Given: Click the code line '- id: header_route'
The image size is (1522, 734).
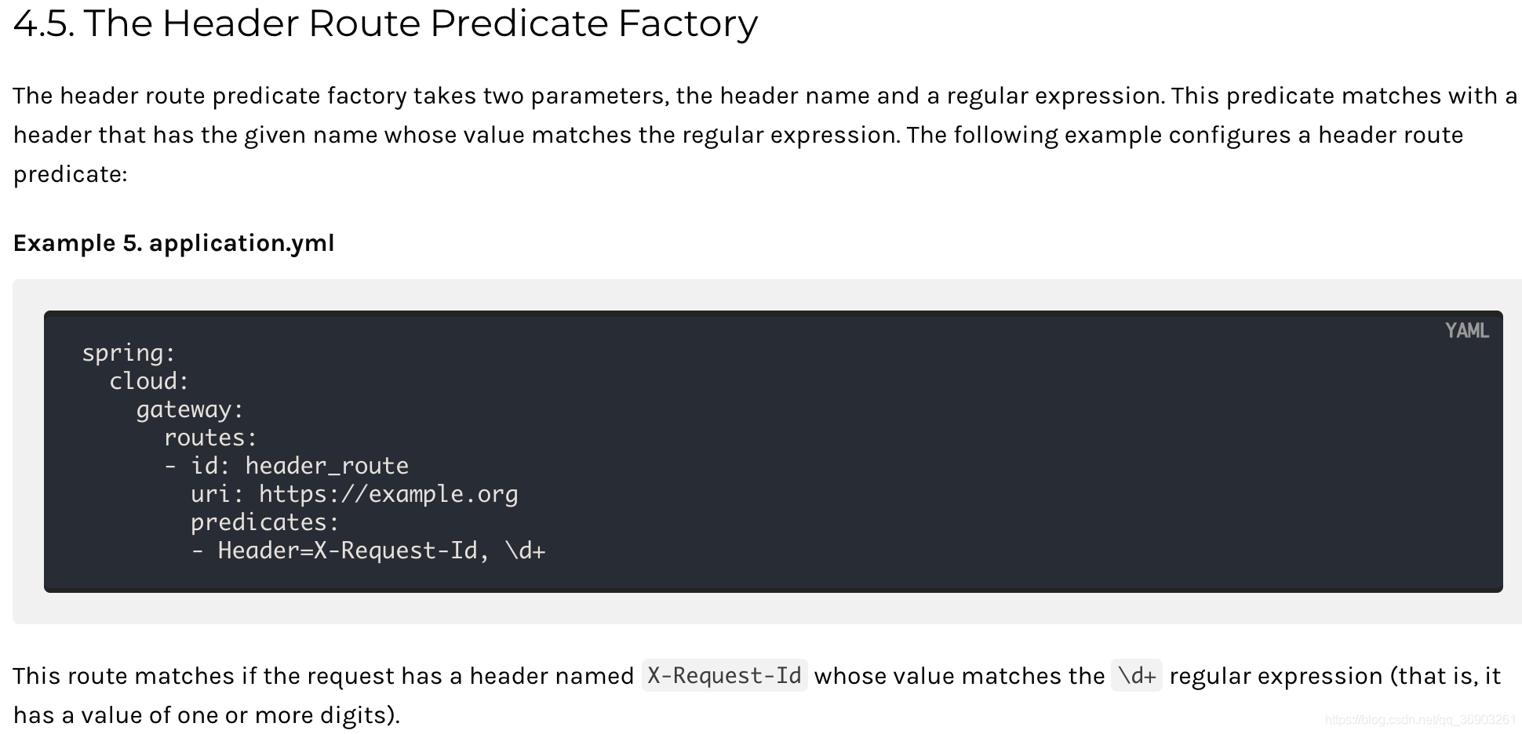Looking at the screenshot, I should [286, 466].
